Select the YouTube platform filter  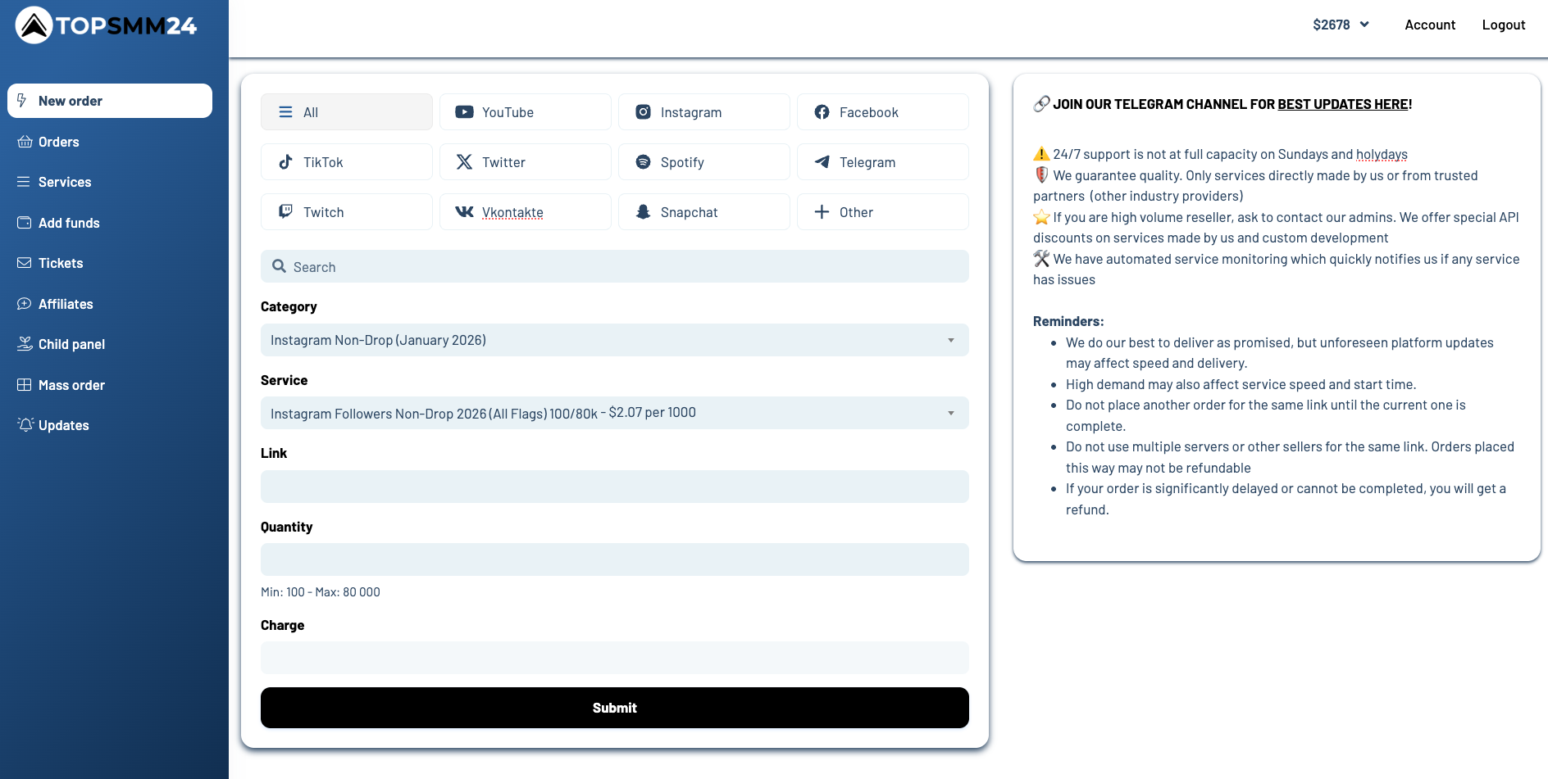click(525, 112)
